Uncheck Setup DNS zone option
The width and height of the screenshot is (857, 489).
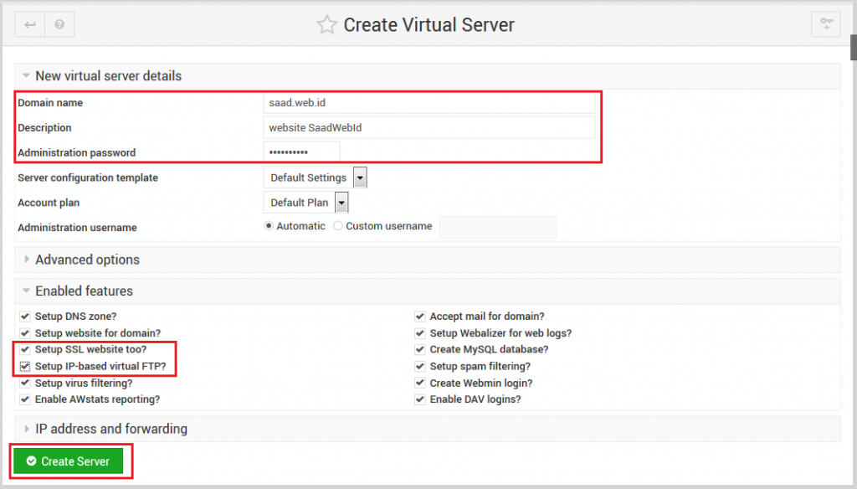[x=25, y=317]
